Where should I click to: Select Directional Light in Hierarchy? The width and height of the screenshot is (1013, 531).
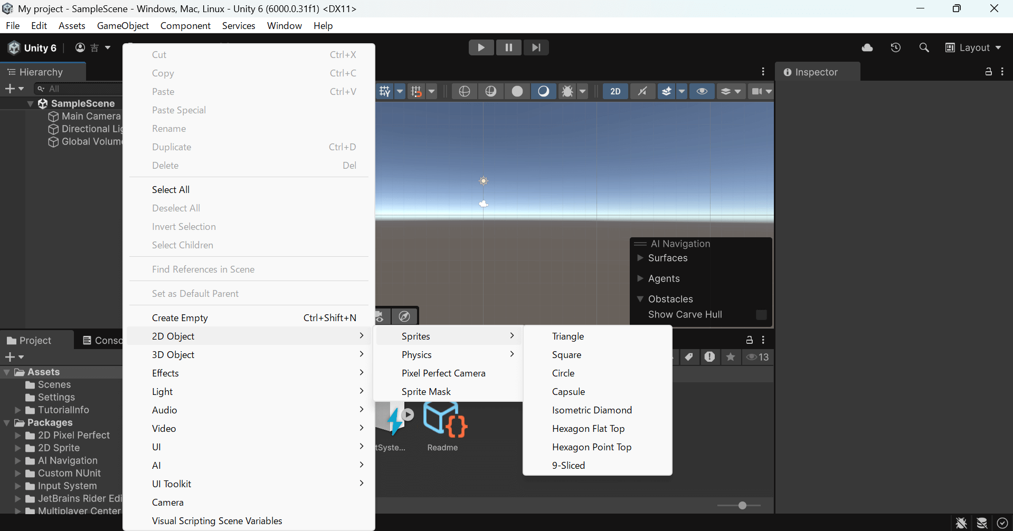[84, 129]
